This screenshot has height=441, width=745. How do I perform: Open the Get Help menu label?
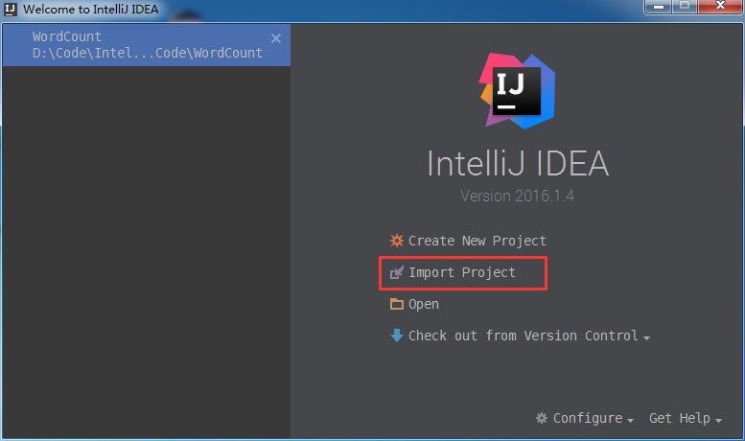click(x=680, y=418)
